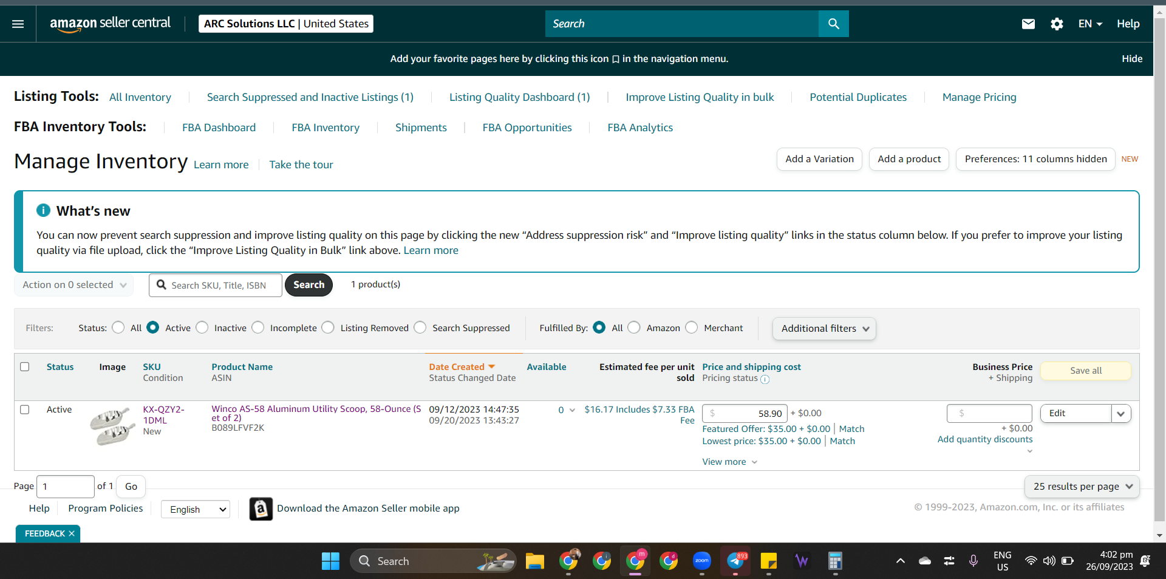Open the hamburger navigation menu
Viewport: 1166px width, 579px height.
coord(18,24)
